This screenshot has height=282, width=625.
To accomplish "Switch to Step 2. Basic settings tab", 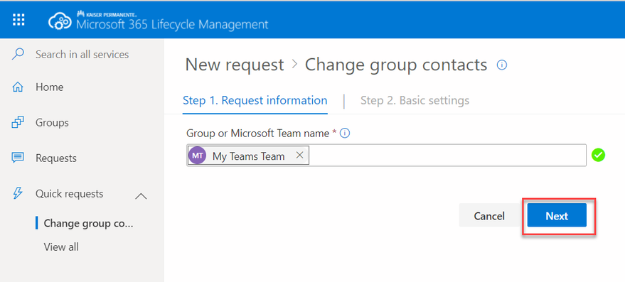I will click(415, 100).
